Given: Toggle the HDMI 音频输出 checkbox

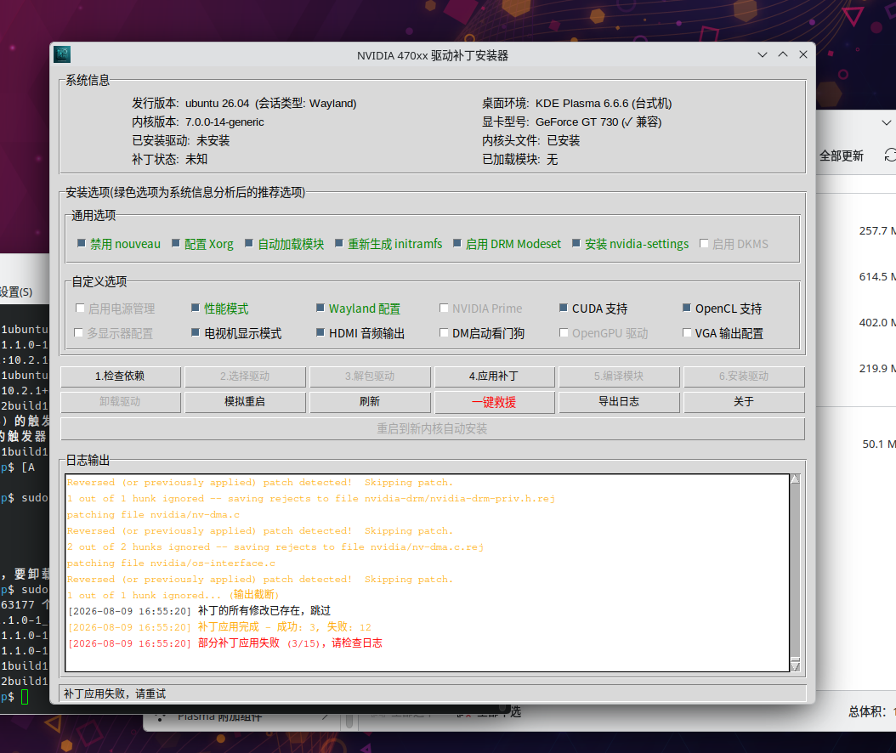Looking at the screenshot, I should coord(320,332).
